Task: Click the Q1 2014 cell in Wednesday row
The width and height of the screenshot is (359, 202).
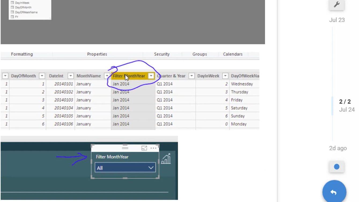Action: click(x=175, y=84)
